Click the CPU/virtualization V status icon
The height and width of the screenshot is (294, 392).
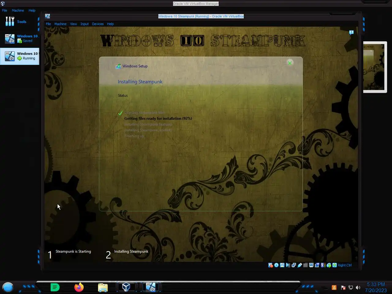(322, 265)
